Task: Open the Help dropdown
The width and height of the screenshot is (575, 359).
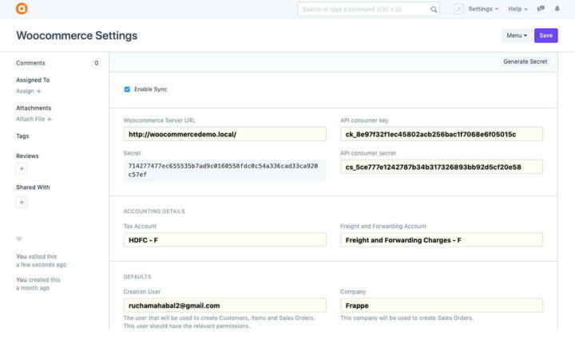Action: [x=517, y=9]
